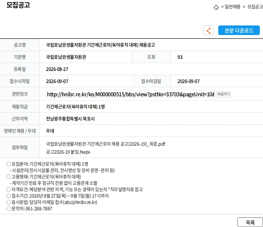Click the 조회 column label

(151, 57)
